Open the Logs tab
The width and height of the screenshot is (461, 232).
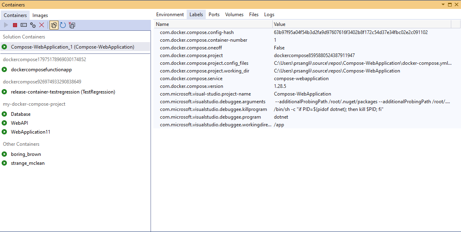(269, 14)
